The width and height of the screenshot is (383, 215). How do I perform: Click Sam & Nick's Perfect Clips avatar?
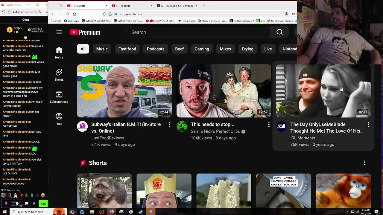(182, 127)
